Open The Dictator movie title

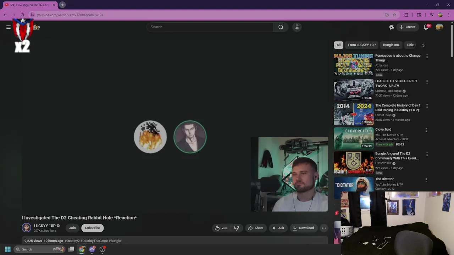384,179
